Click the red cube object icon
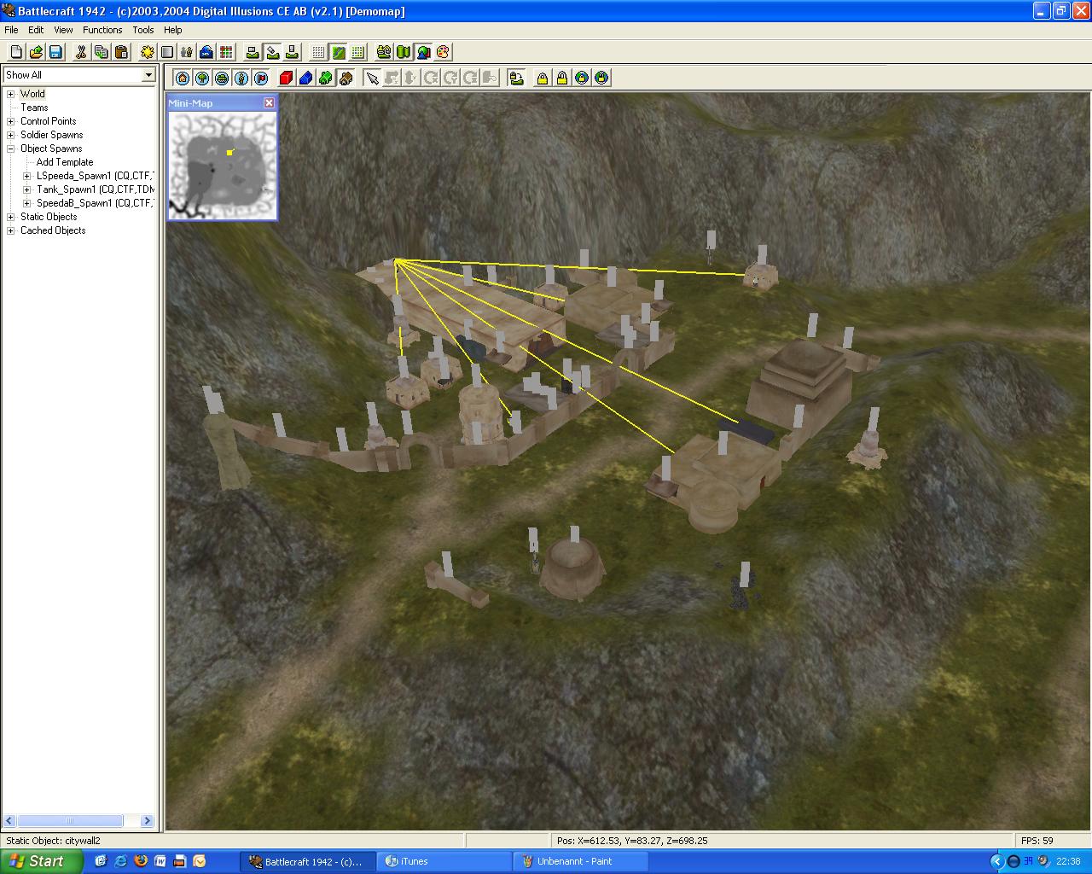 click(287, 79)
